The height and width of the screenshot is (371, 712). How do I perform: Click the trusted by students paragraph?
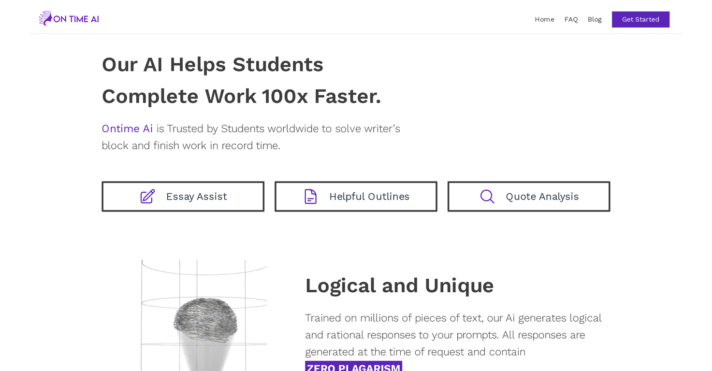click(x=251, y=137)
